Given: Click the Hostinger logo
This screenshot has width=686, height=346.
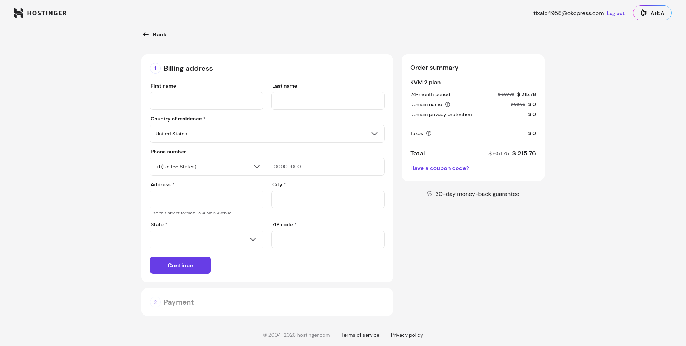Looking at the screenshot, I should [x=40, y=13].
